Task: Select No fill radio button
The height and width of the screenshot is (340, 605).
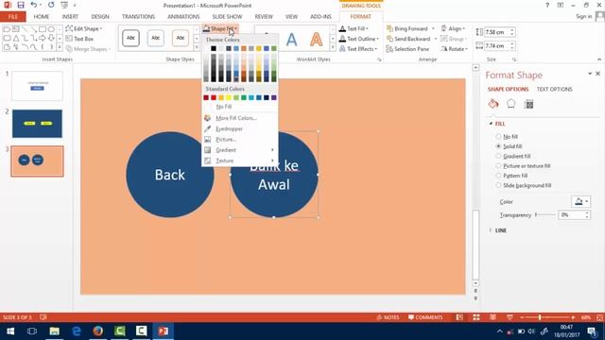Action: pos(498,136)
